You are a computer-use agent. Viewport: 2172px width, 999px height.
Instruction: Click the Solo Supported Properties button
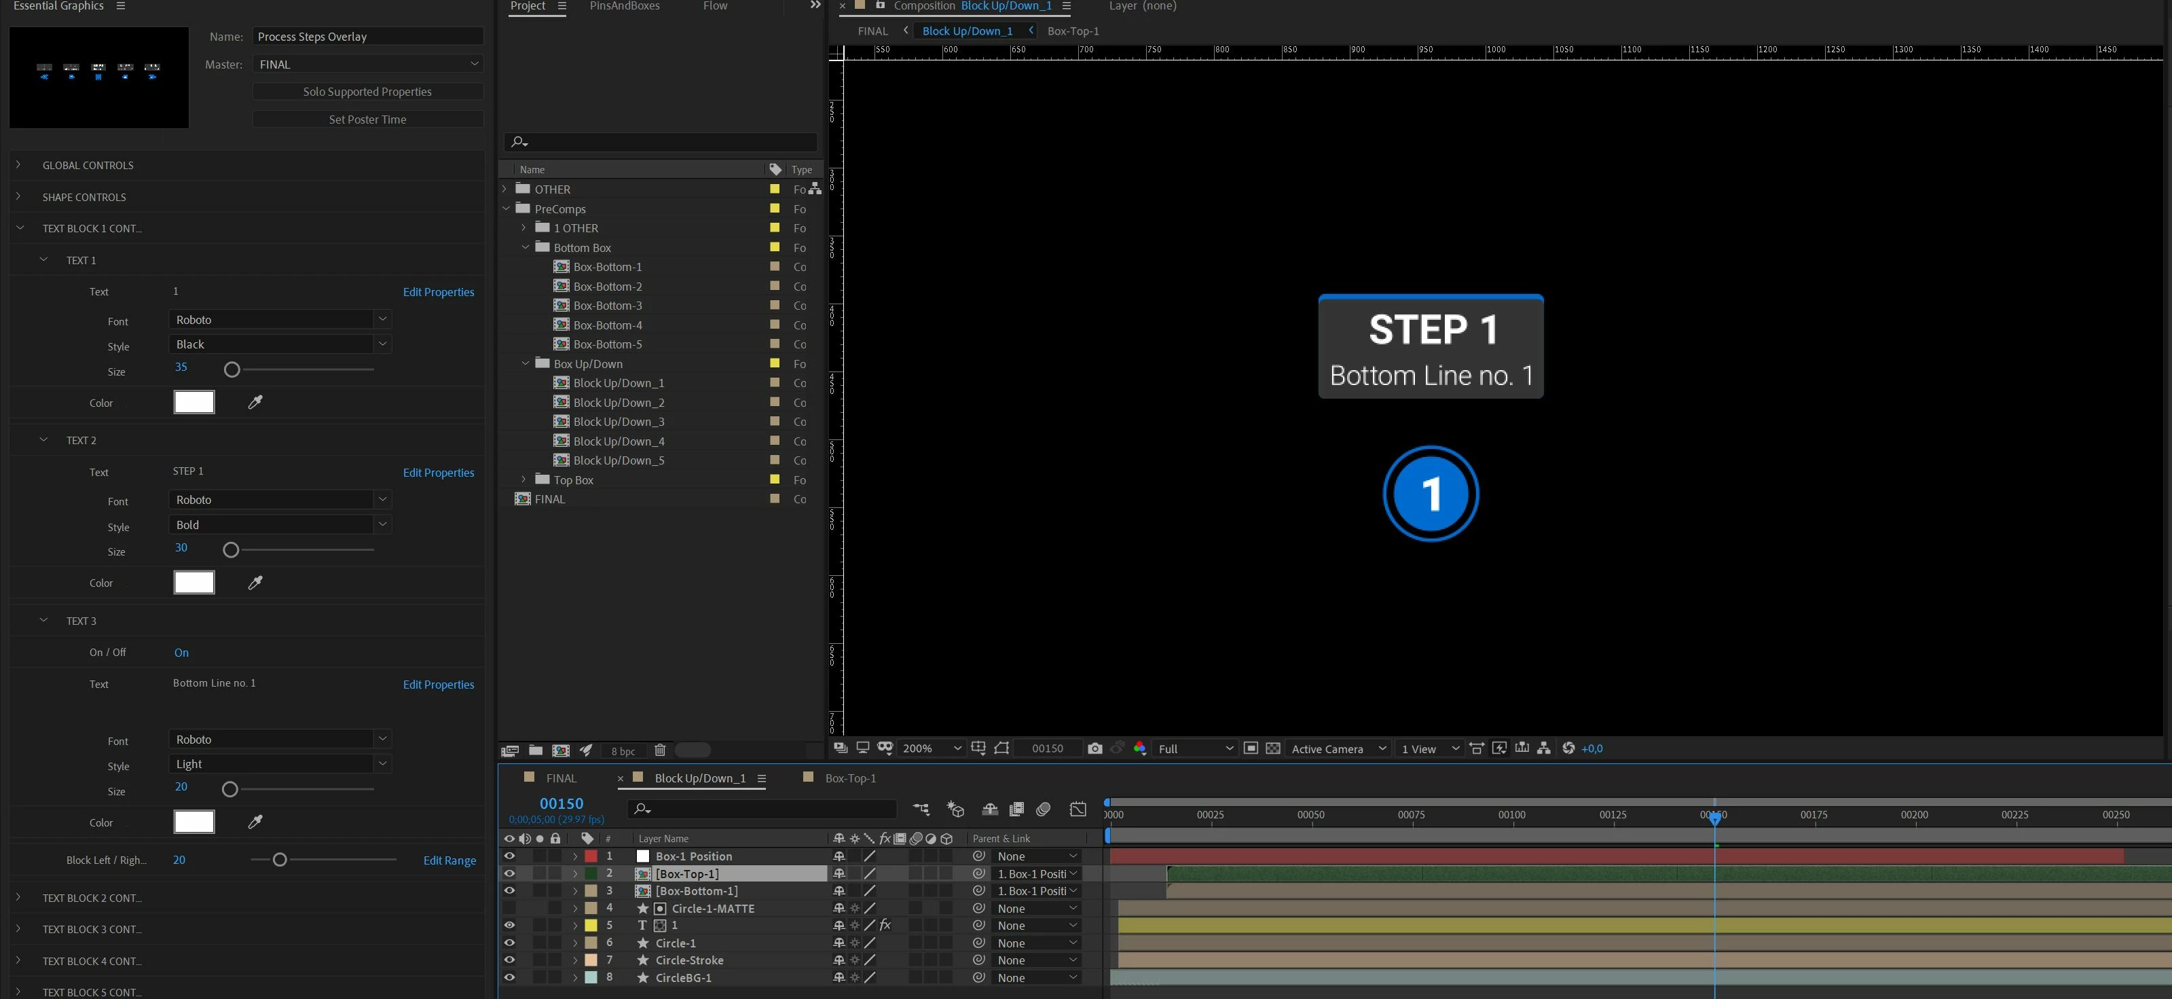click(367, 92)
